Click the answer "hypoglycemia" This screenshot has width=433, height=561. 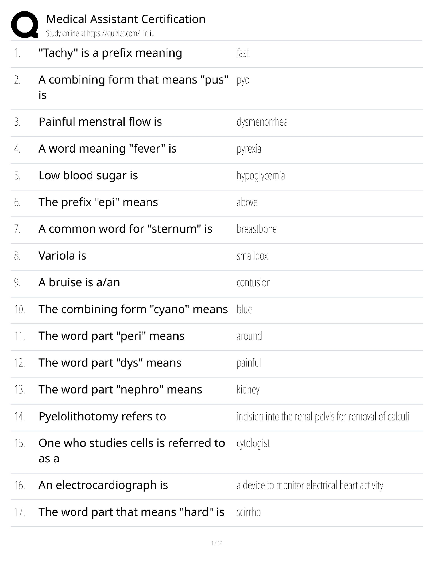click(x=261, y=176)
